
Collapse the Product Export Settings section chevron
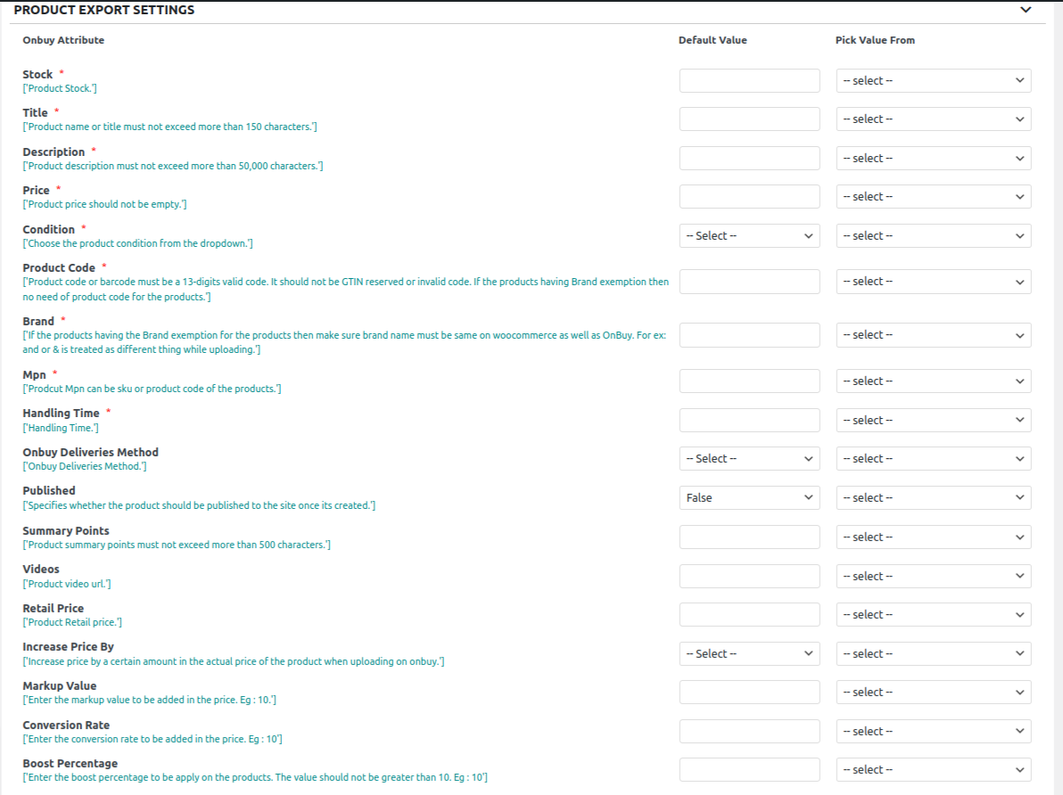coord(1026,10)
